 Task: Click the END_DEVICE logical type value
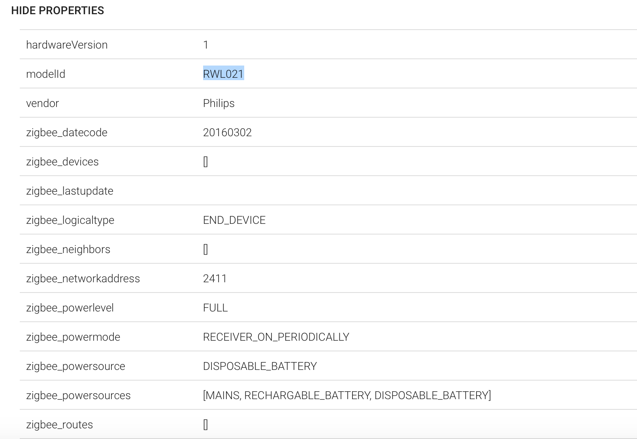pyautogui.click(x=234, y=220)
